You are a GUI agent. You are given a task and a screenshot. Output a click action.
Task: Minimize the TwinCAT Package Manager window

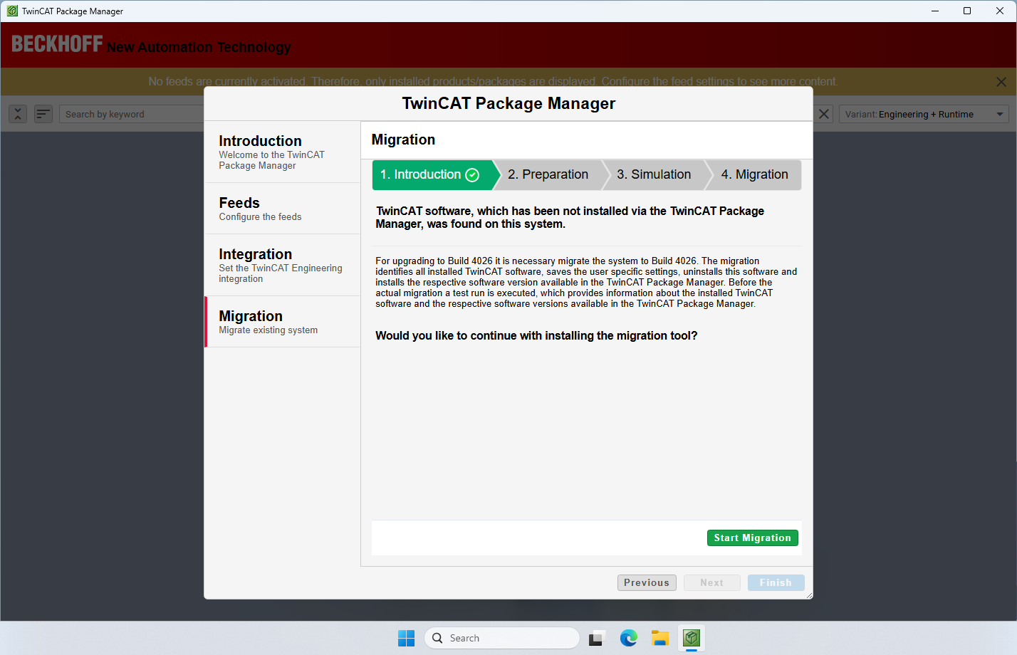935,11
